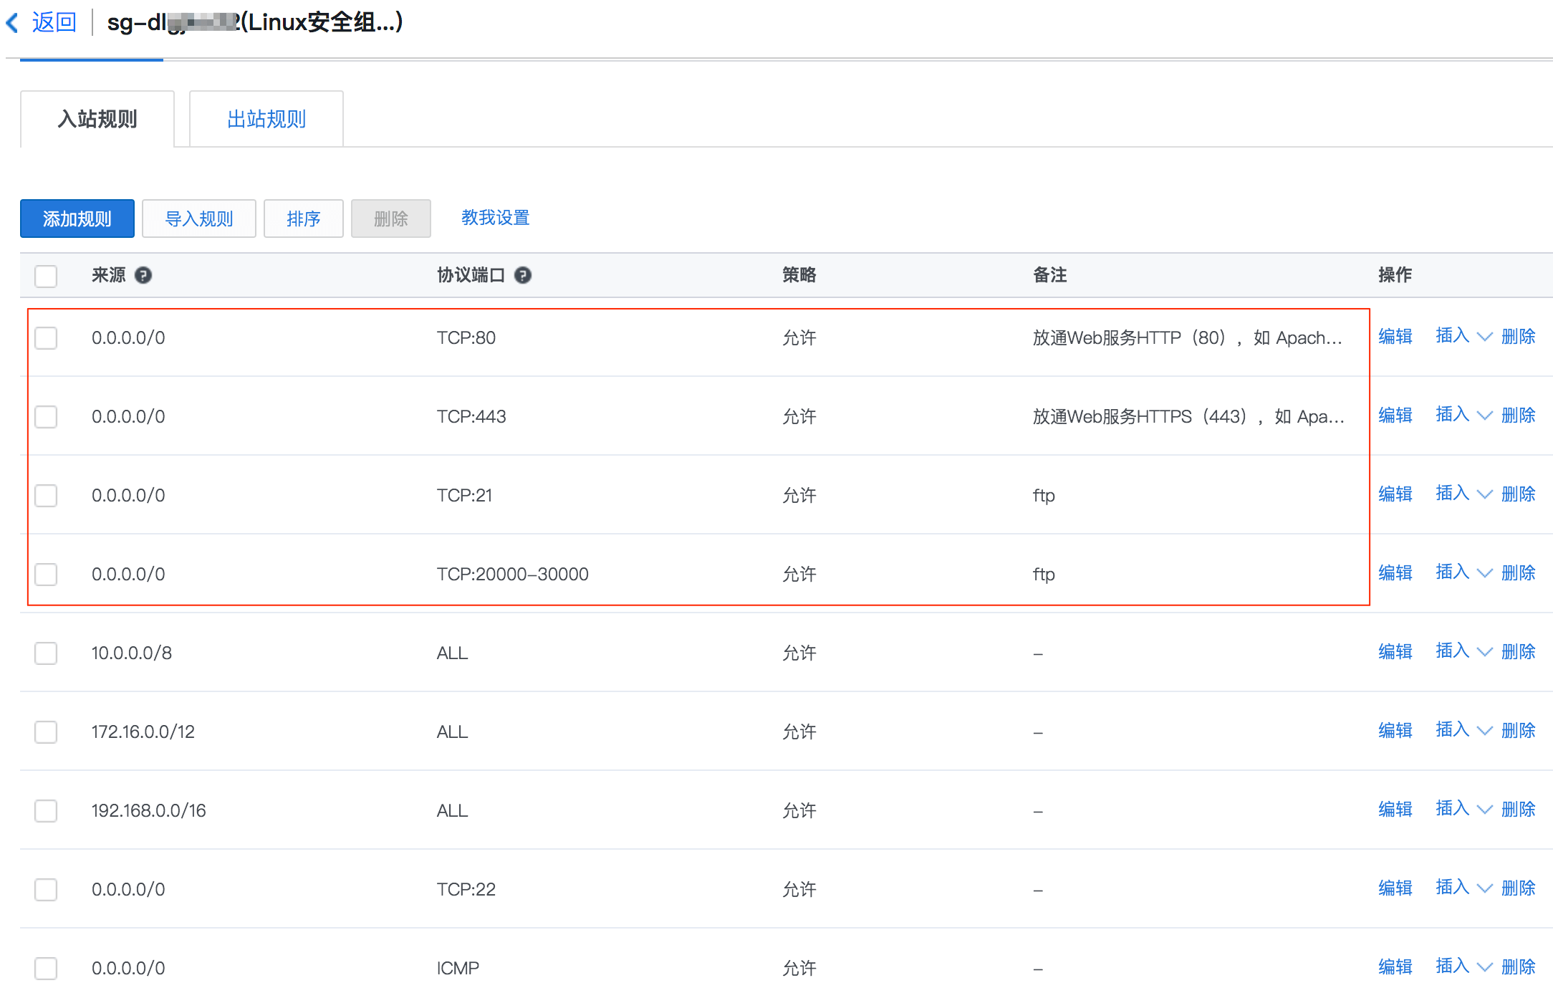Edit the TCP:20000-30000 ftp rule

pyautogui.click(x=1395, y=572)
